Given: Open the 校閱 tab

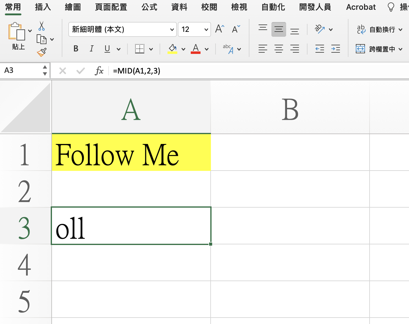Looking at the screenshot, I should [x=209, y=7].
